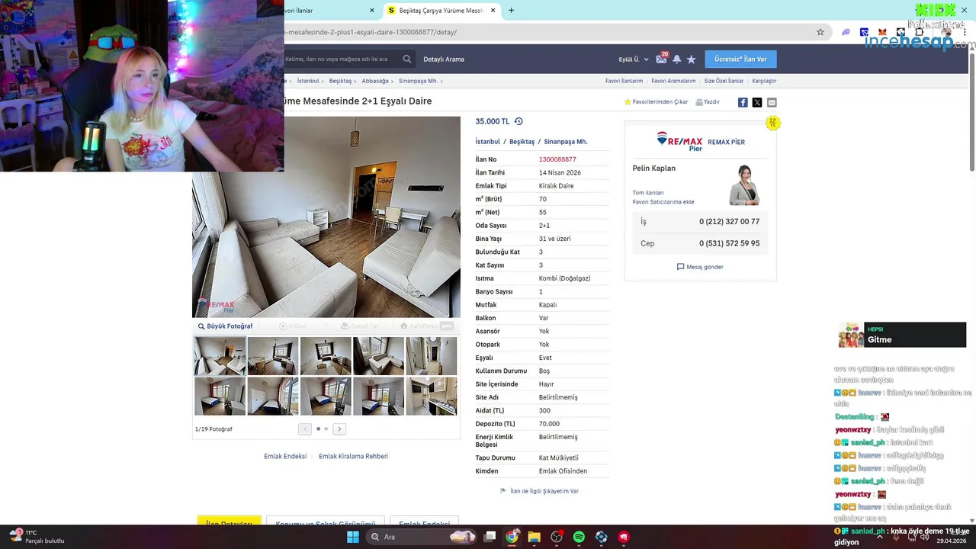Open the Emlak Endeksi link

285,456
